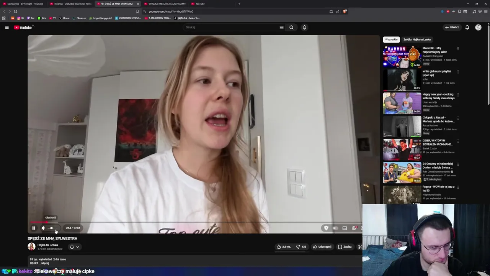This screenshot has height=276, width=490.
Task: Click the address bar bookmark icon
Action: pos(137,11)
